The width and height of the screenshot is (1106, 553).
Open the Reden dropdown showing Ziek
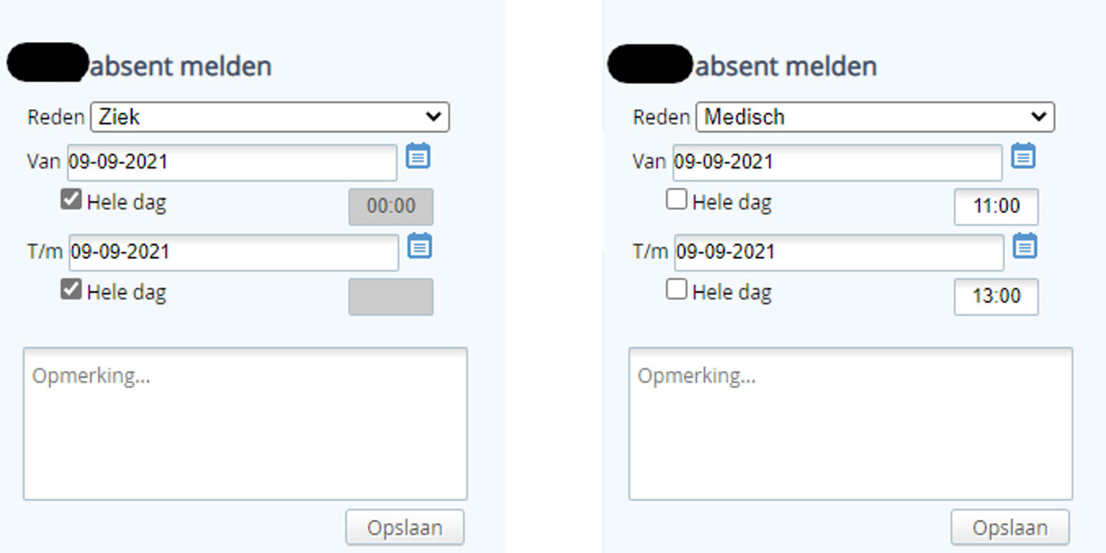pos(270,117)
